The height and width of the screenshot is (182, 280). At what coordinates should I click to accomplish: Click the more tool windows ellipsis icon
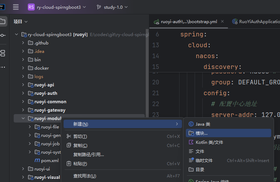(x=3, y=67)
